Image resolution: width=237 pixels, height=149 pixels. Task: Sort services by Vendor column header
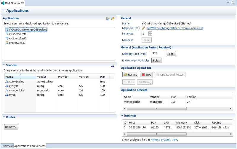[x=47, y=77]
